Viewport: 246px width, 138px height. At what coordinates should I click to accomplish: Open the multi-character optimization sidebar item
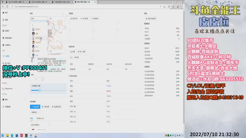point(6,63)
